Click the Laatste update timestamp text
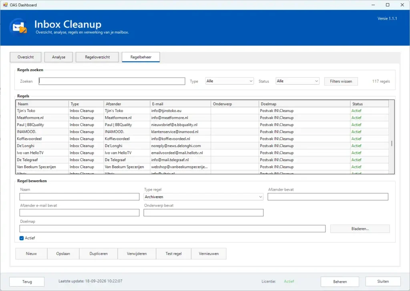Image resolution: width=410 pixels, height=291 pixels. click(90, 281)
